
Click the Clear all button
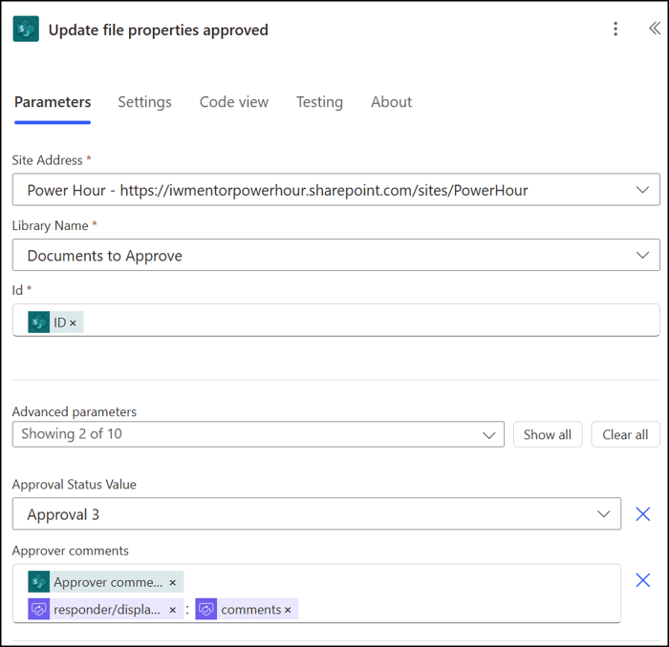click(625, 434)
